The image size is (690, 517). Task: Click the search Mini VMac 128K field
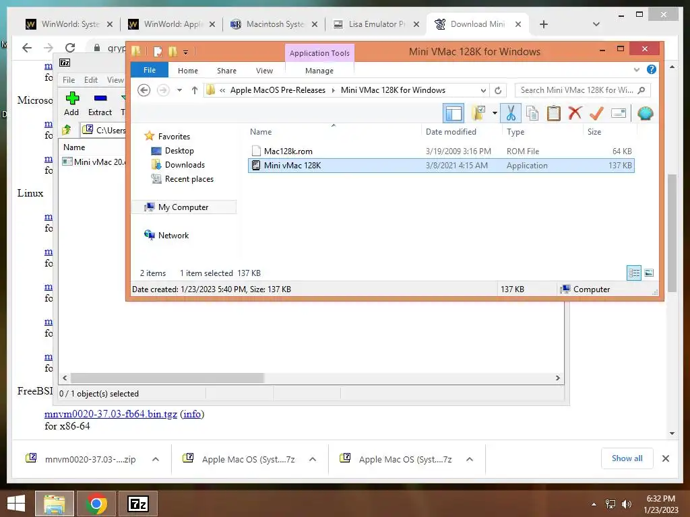coord(582,90)
